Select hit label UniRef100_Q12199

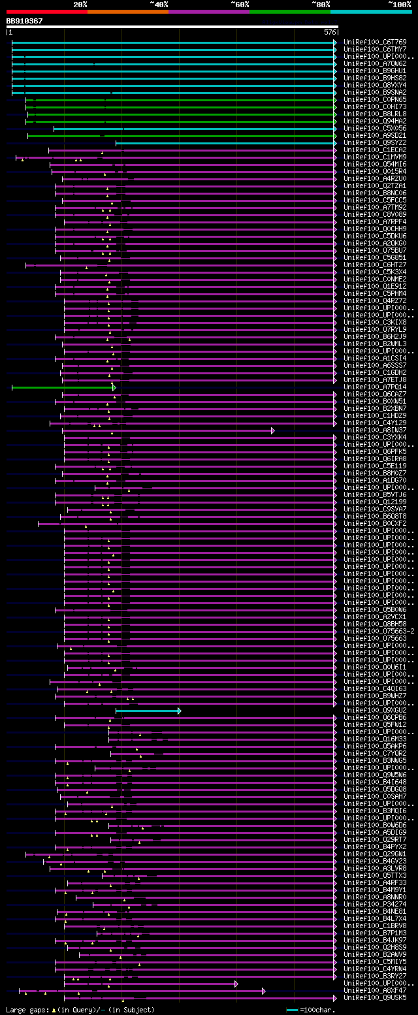click(x=375, y=502)
